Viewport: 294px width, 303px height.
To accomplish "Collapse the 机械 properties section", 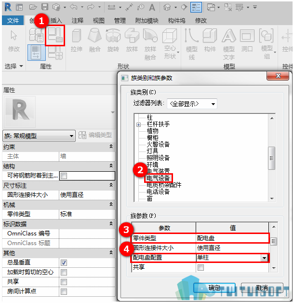I will click(x=111, y=204).
